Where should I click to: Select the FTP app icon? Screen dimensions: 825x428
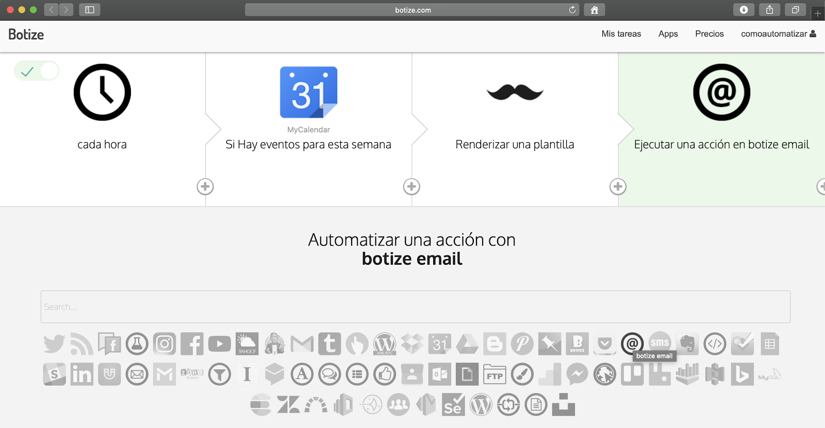494,374
